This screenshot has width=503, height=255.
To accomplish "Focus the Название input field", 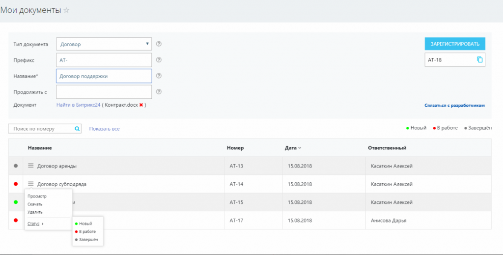I will coord(104,76).
